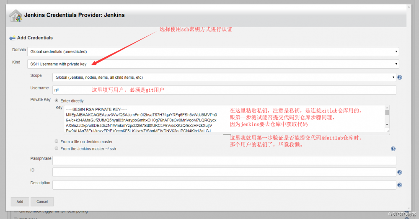Click the dialog scrollbar up arrow
This screenshot has width=419, height=219.
pyautogui.click(x=409, y=7)
